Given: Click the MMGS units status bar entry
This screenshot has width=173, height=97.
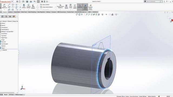Looking at the screenshot, I should point(168,96).
